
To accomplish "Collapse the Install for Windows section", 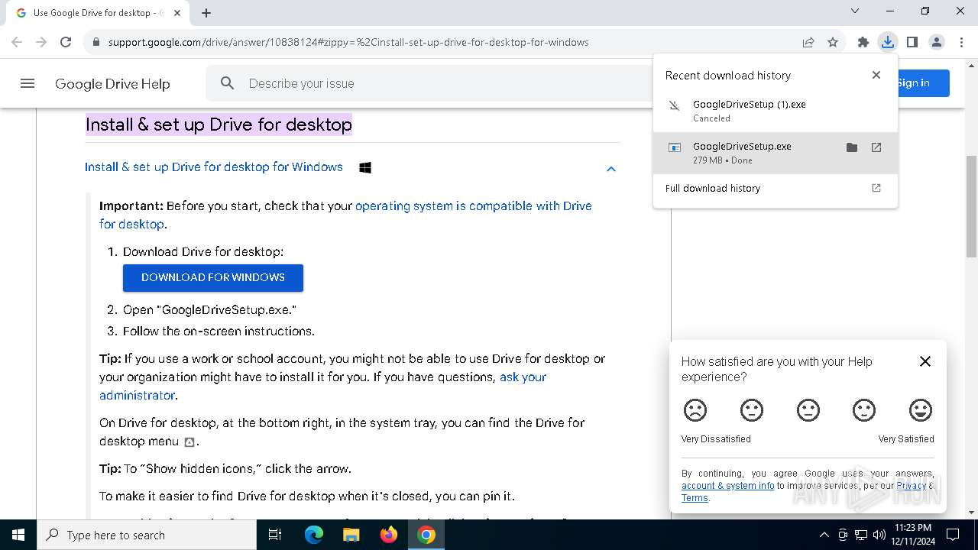I will (611, 169).
